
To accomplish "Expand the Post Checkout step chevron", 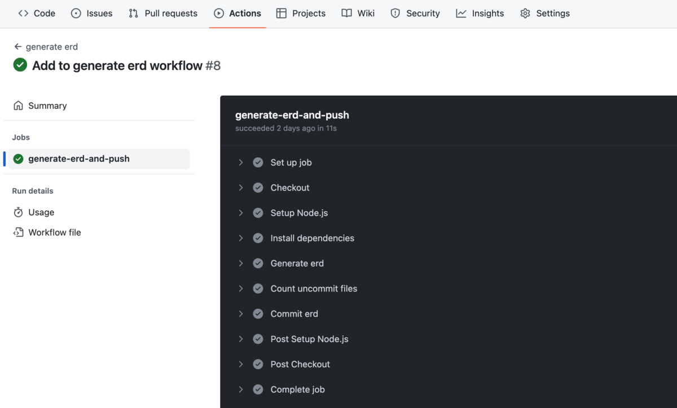I will click(x=241, y=364).
